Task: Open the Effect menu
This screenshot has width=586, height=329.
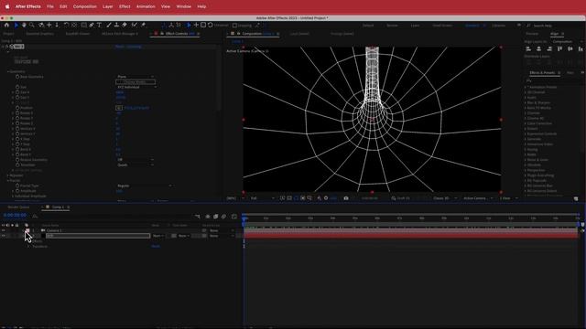Action: click(x=125, y=6)
